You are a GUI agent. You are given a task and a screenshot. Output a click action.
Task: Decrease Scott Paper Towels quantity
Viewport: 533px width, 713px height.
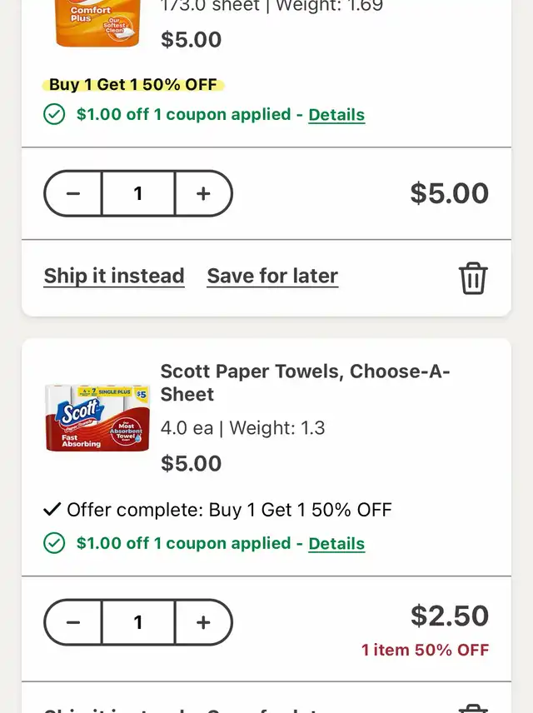(x=72, y=622)
